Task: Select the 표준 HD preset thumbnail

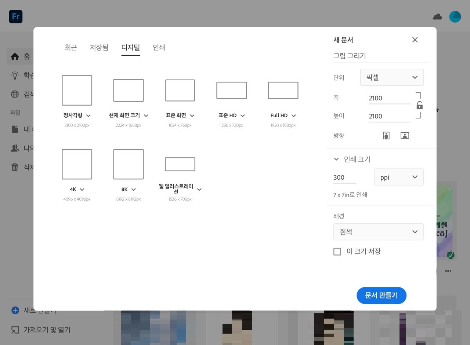Action: (231, 90)
